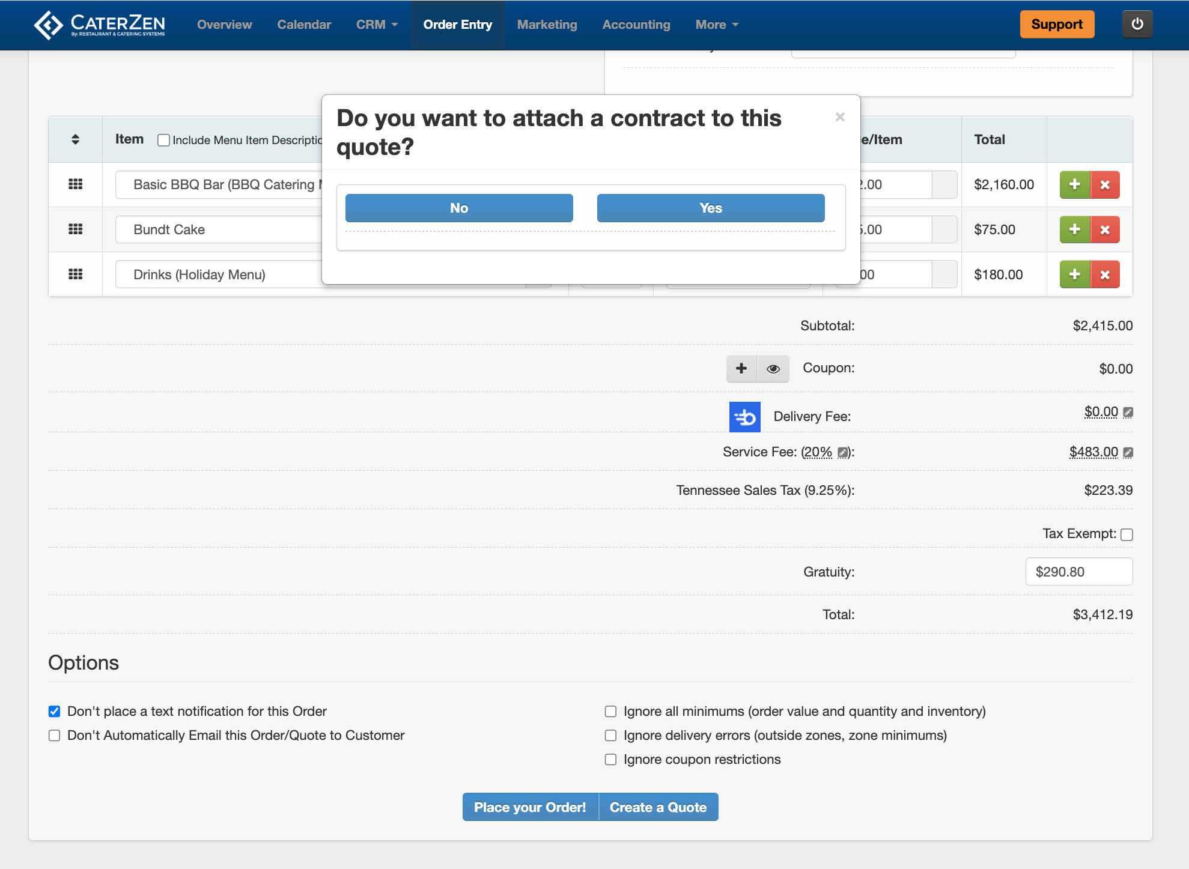Answer Yes to attach a contract
The height and width of the screenshot is (869, 1189).
(x=710, y=208)
